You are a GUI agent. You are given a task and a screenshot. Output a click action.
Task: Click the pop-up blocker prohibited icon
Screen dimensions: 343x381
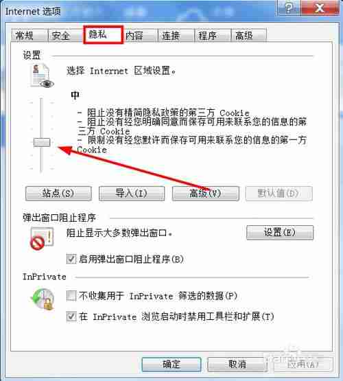pyautogui.click(x=42, y=238)
